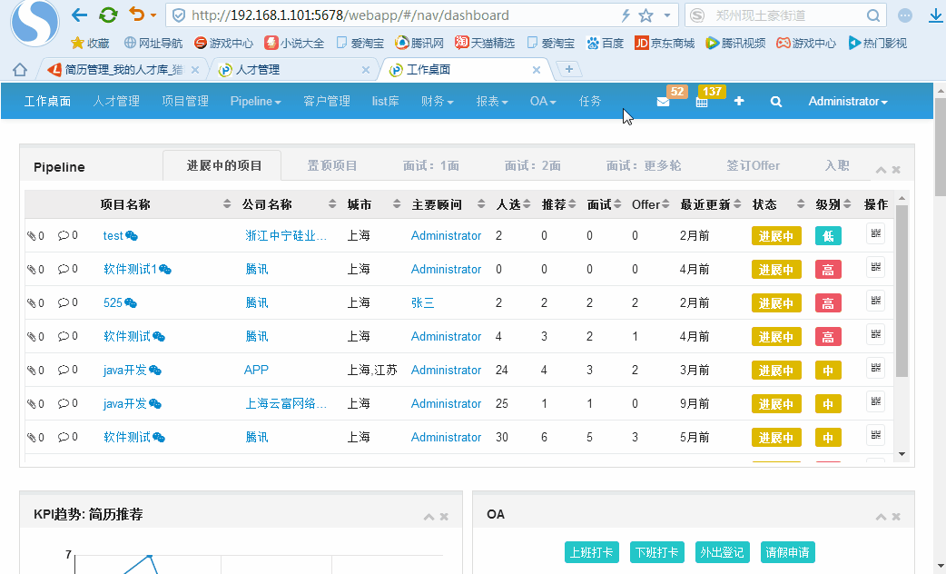Sort table by 项目名称 column arrows
The height and width of the screenshot is (574, 946).
coord(227,204)
